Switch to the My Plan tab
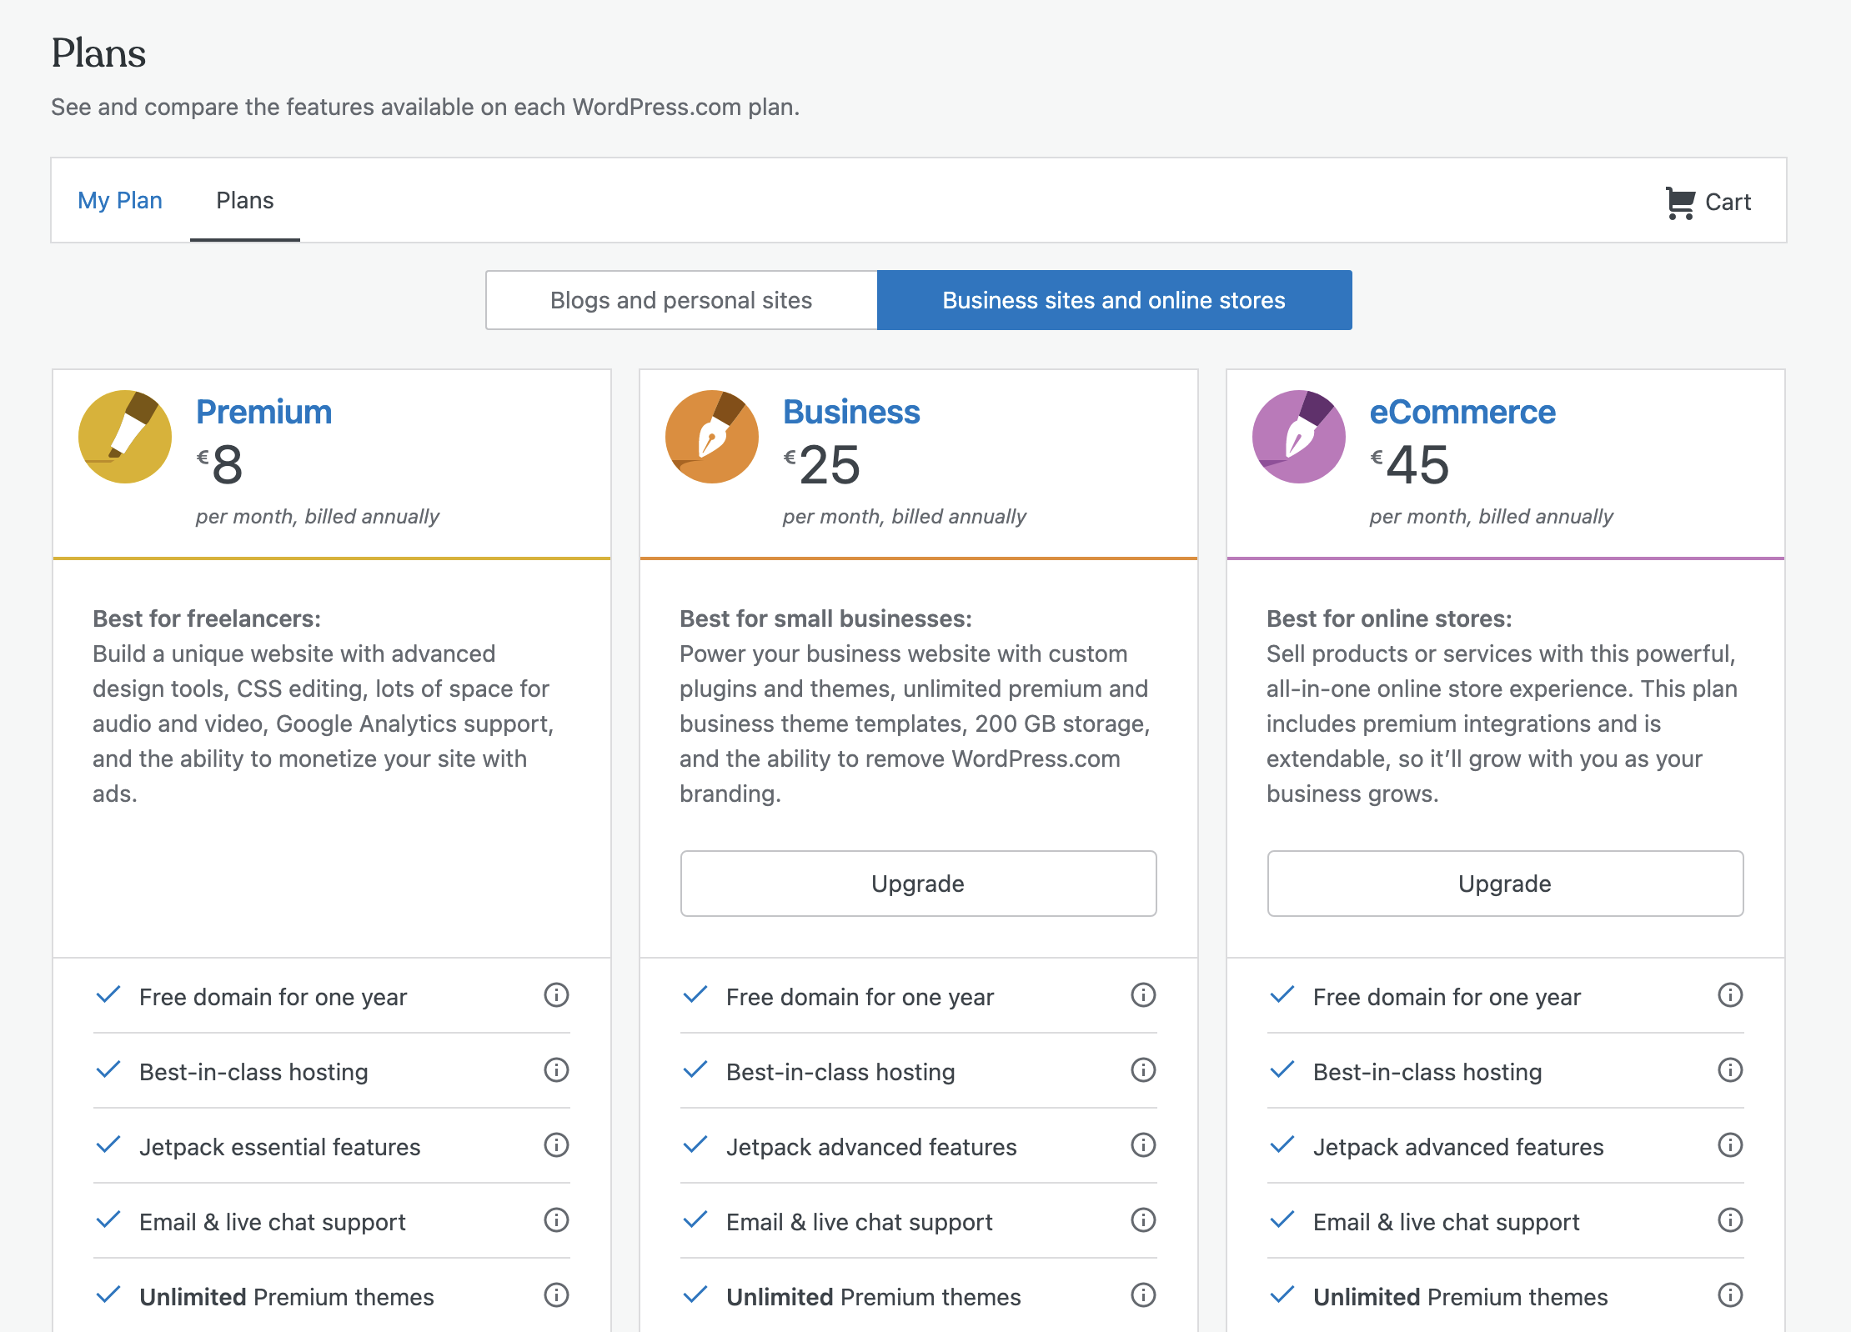1851x1332 pixels. (x=120, y=201)
